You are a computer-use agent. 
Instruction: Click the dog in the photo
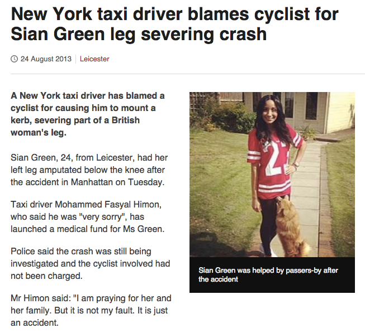click(291, 226)
